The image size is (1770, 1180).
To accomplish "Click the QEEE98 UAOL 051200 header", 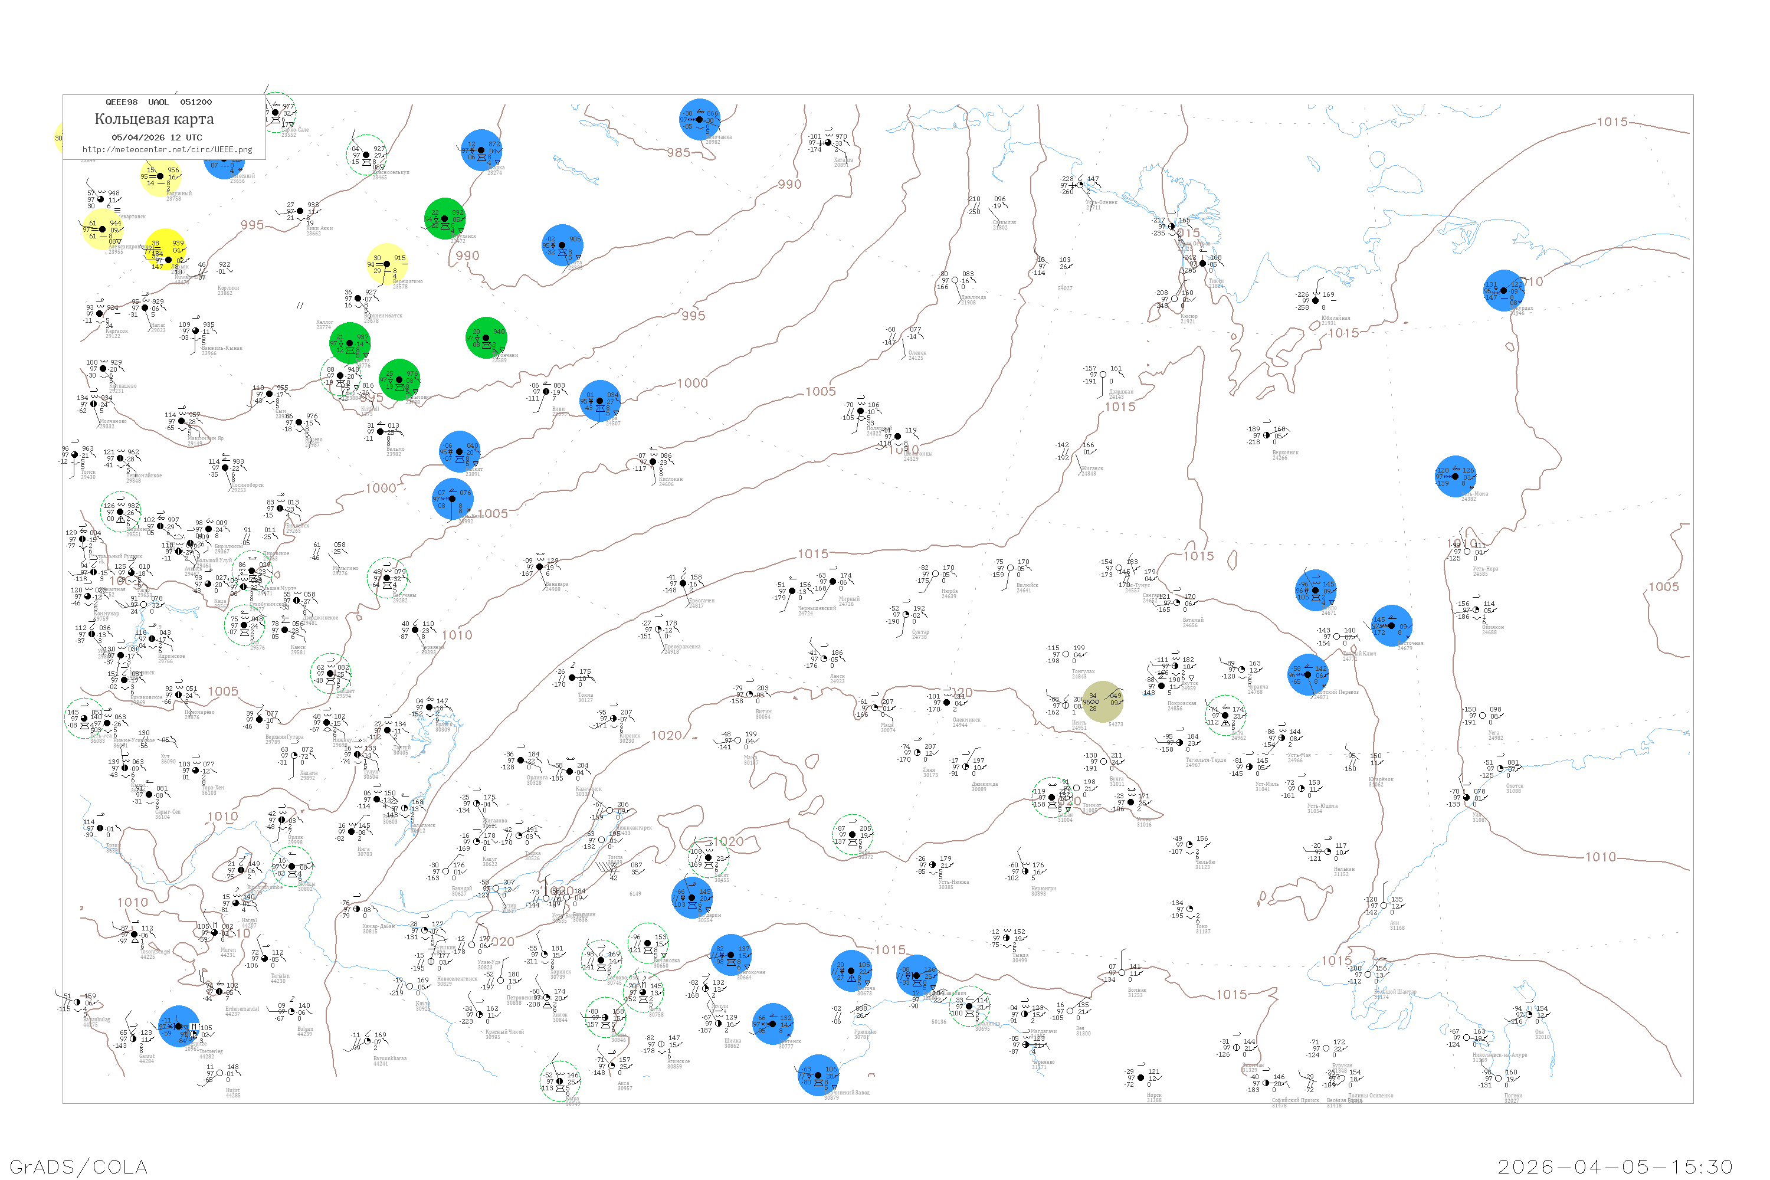I will pos(159,102).
